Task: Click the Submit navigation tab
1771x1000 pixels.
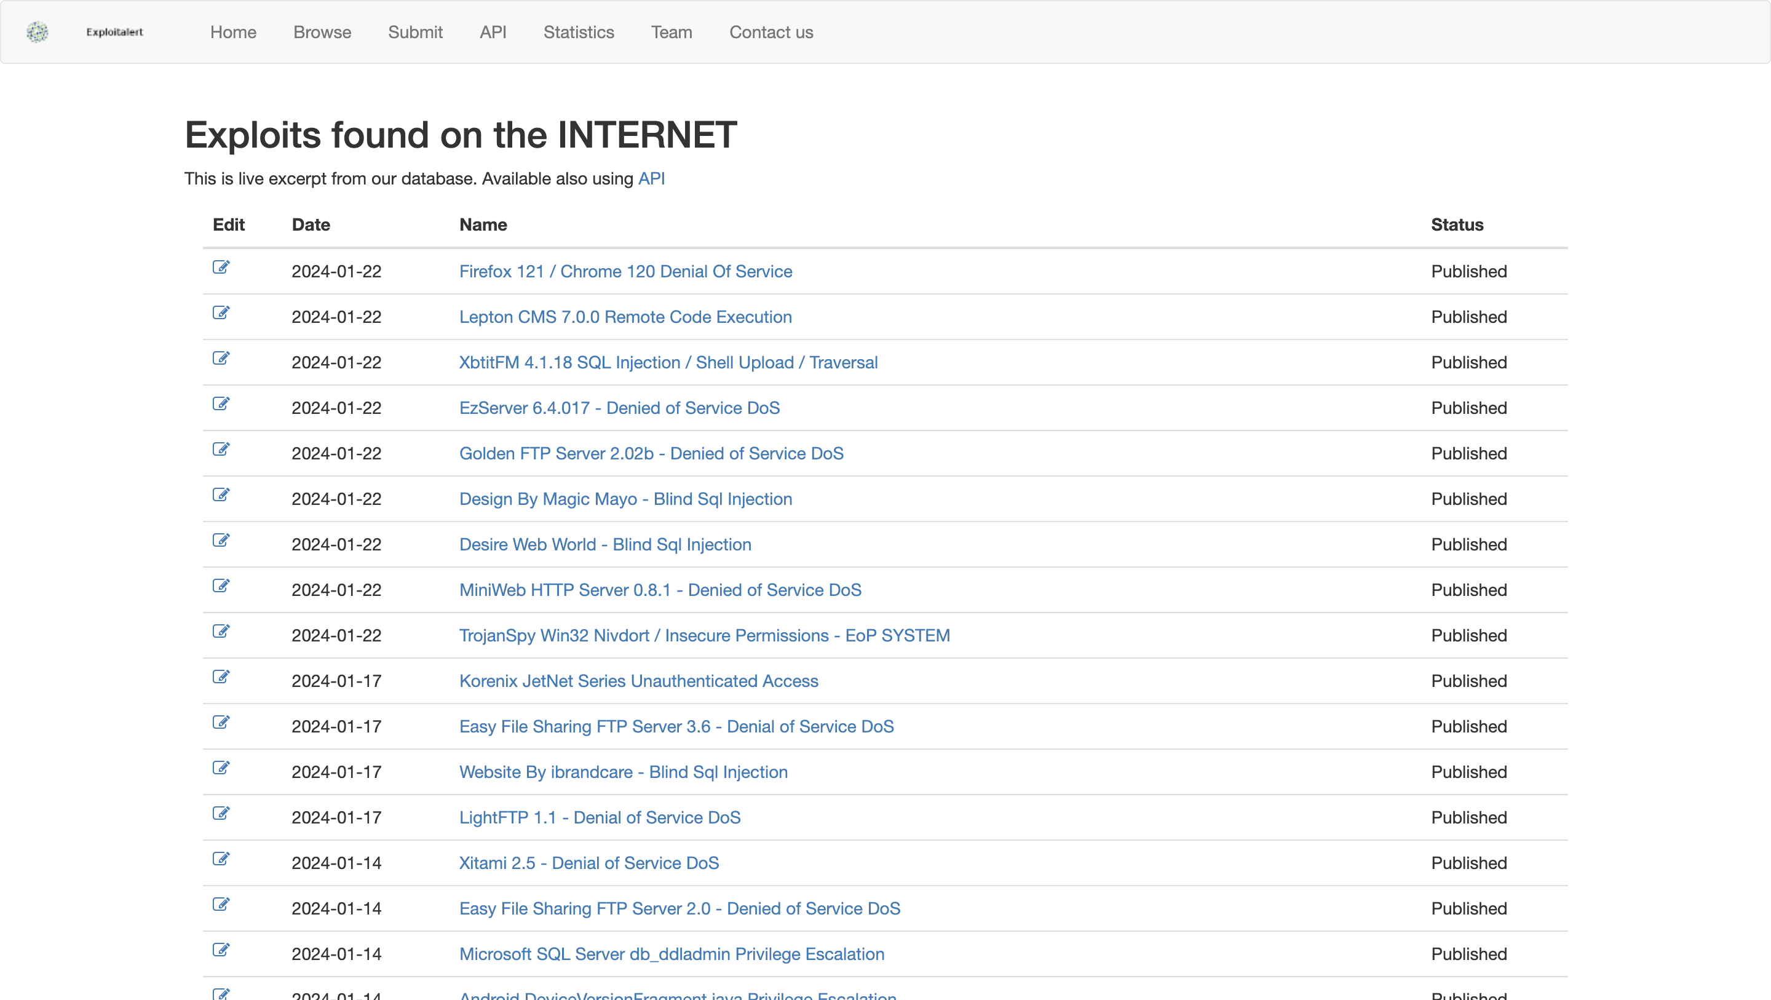Action: (416, 31)
